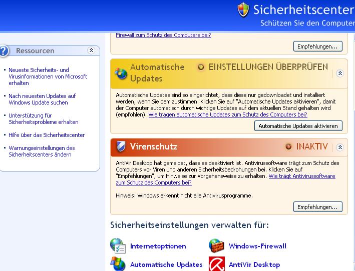Open 'Firewall zum Schutz des Computers bei?' link
355x271 pixels.
pyautogui.click(x=163, y=35)
